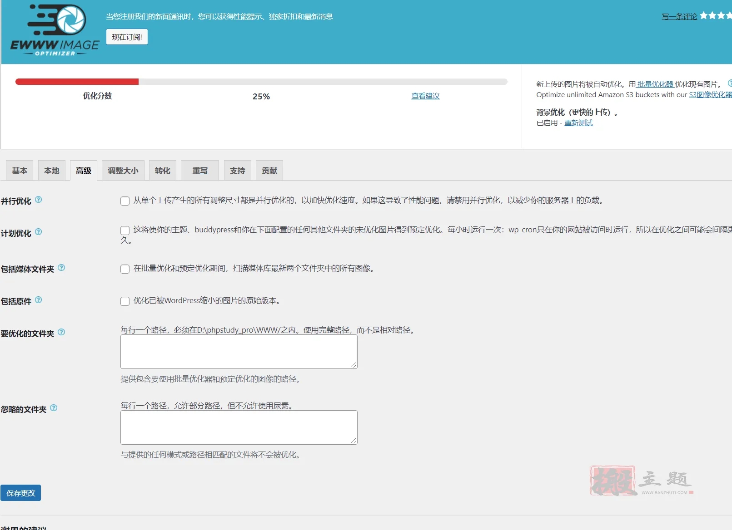Click the 保存更改 button
Viewport: 732px width, 530px height.
[x=20, y=493]
